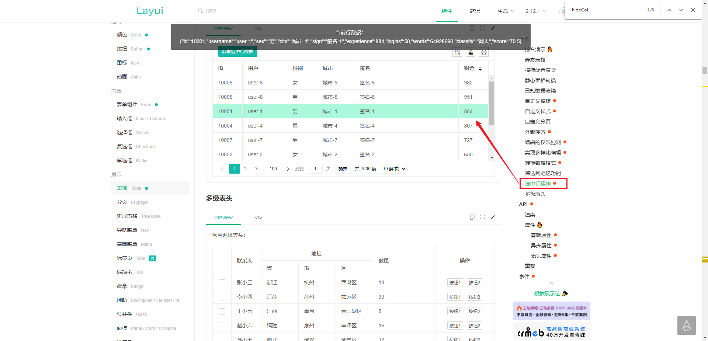Click page number 2 in pagination
The height and width of the screenshot is (341, 708).
point(245,168)
